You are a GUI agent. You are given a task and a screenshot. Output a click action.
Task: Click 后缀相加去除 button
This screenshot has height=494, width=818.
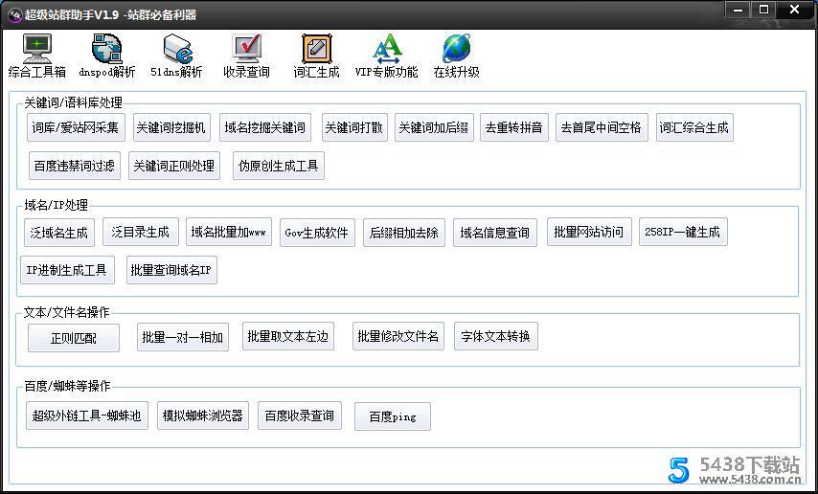tap(404, 233)
